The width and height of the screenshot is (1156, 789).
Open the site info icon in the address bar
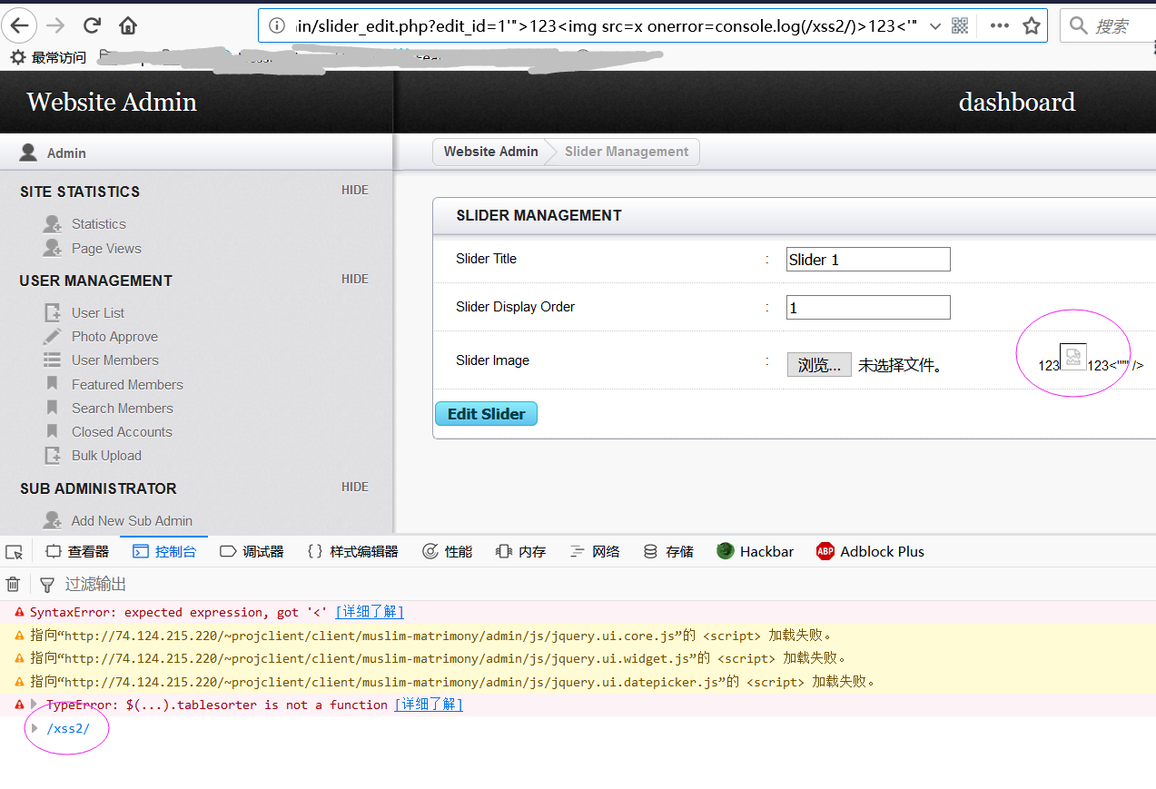click(277, 25)
